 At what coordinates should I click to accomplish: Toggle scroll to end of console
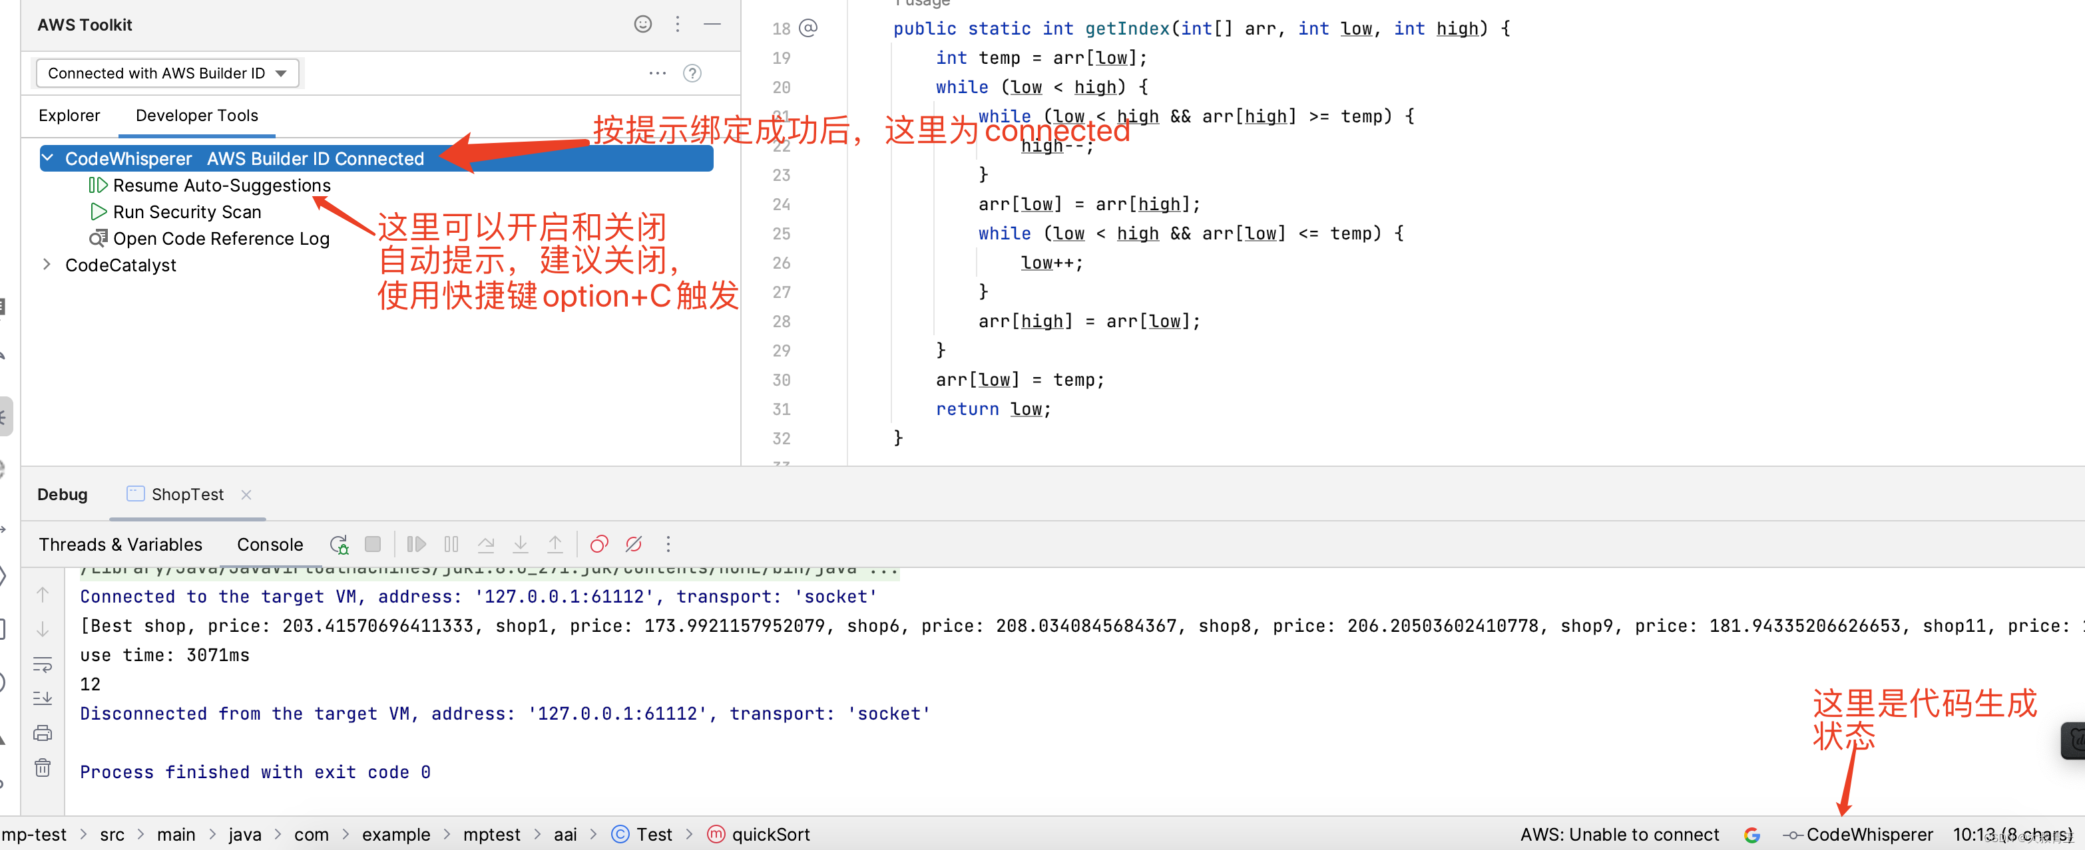coord(43,698)
